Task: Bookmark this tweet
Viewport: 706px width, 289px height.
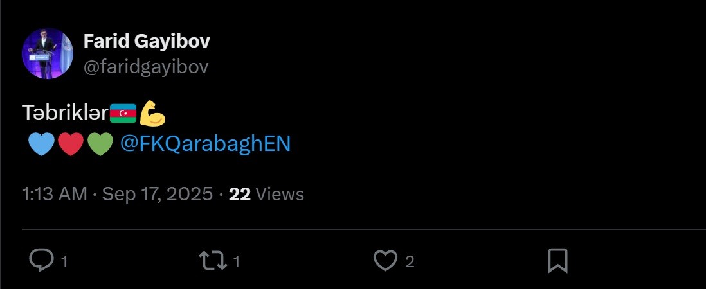Action: [x=557, y=261]
